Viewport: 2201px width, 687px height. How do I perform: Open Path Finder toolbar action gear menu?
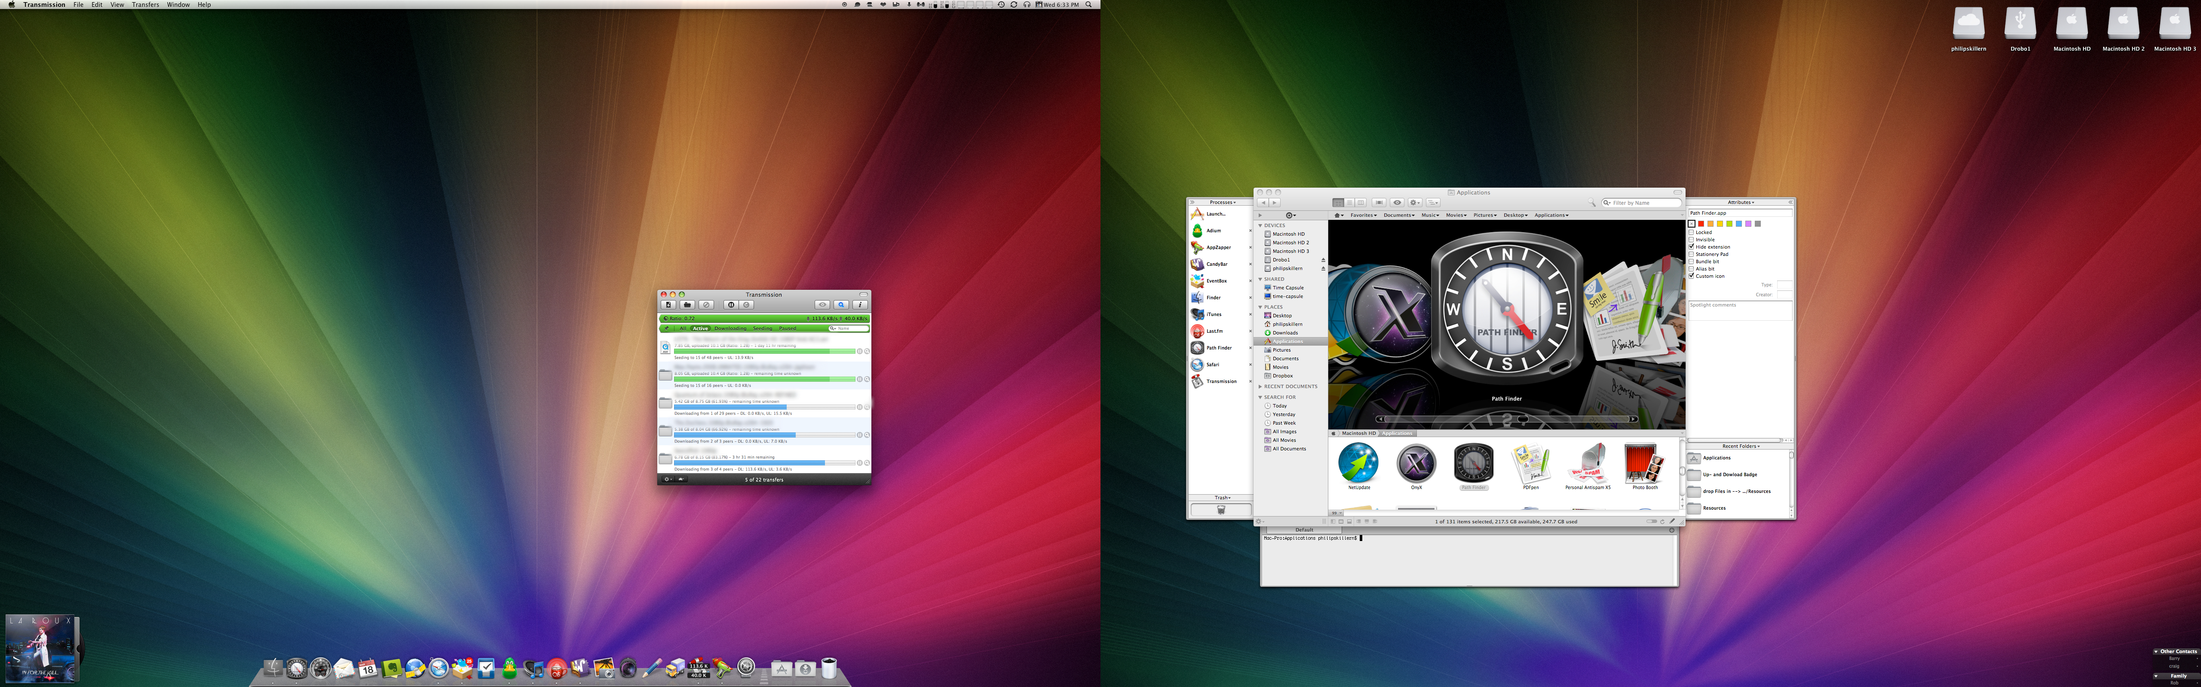click(x=1416, y=203)
